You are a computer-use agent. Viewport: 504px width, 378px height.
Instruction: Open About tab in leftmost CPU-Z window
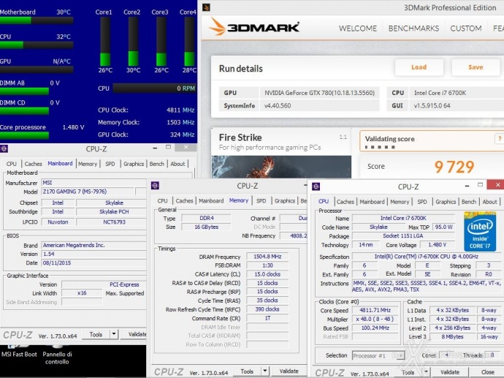(x=177, y=164)
